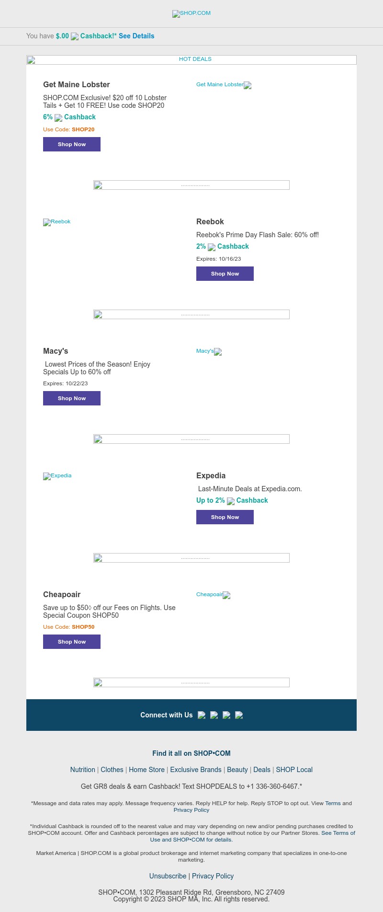Image resolution: width=383 pixels, height=912 pixels.
Task: Click the SHOP.COM logo at top
Action: [191, 13]
